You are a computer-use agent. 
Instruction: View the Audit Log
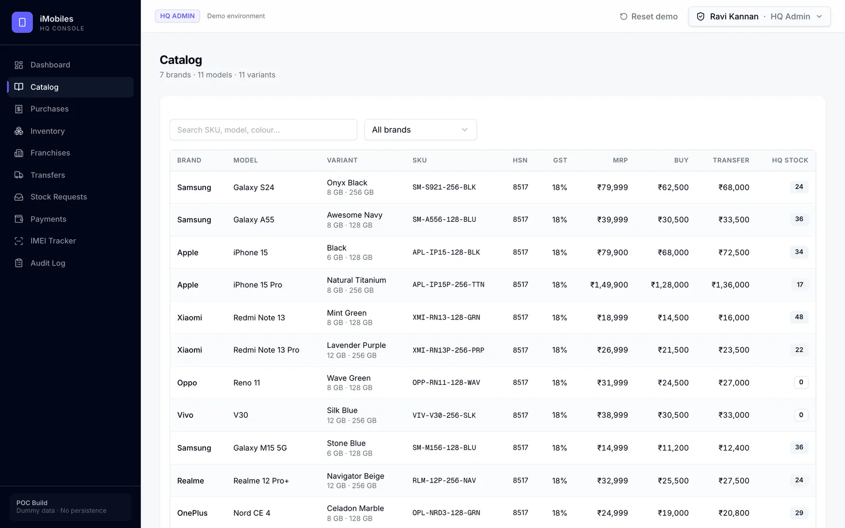pyautogui.click(x=70, y=263)
